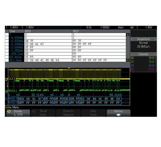Select the lister row at -2.084ms
Viewport: 161px width, 147px height.
65,47
